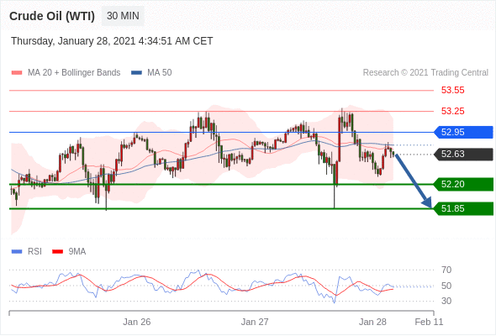Click the RSI 50 level label

446,286
